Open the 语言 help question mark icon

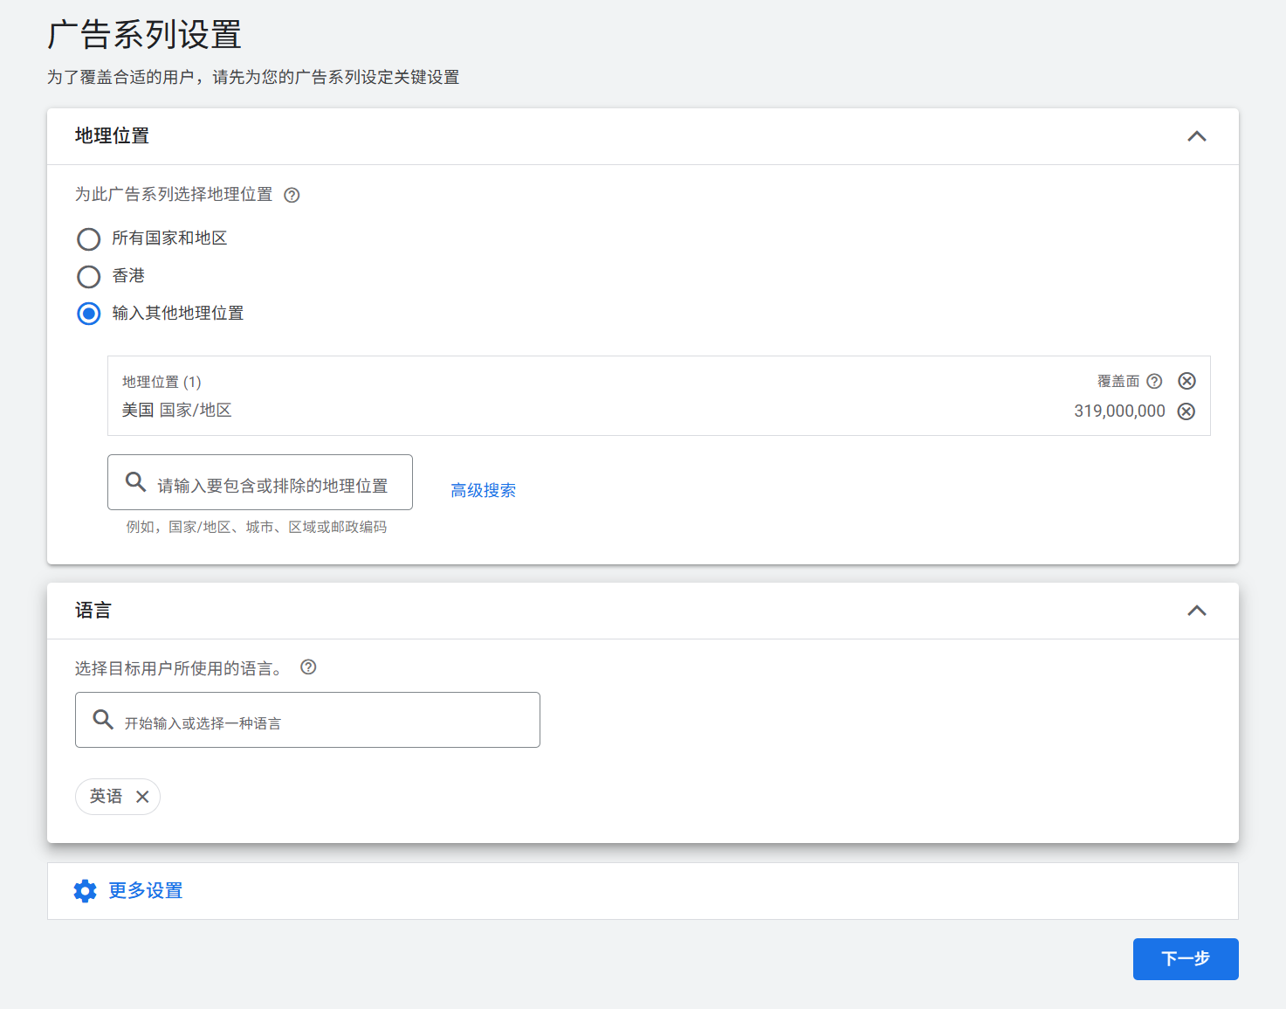[x=307, y=667]
